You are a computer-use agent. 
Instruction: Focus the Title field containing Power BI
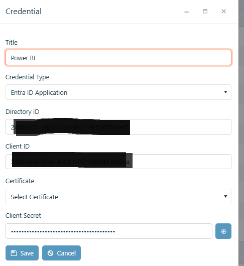118,58
